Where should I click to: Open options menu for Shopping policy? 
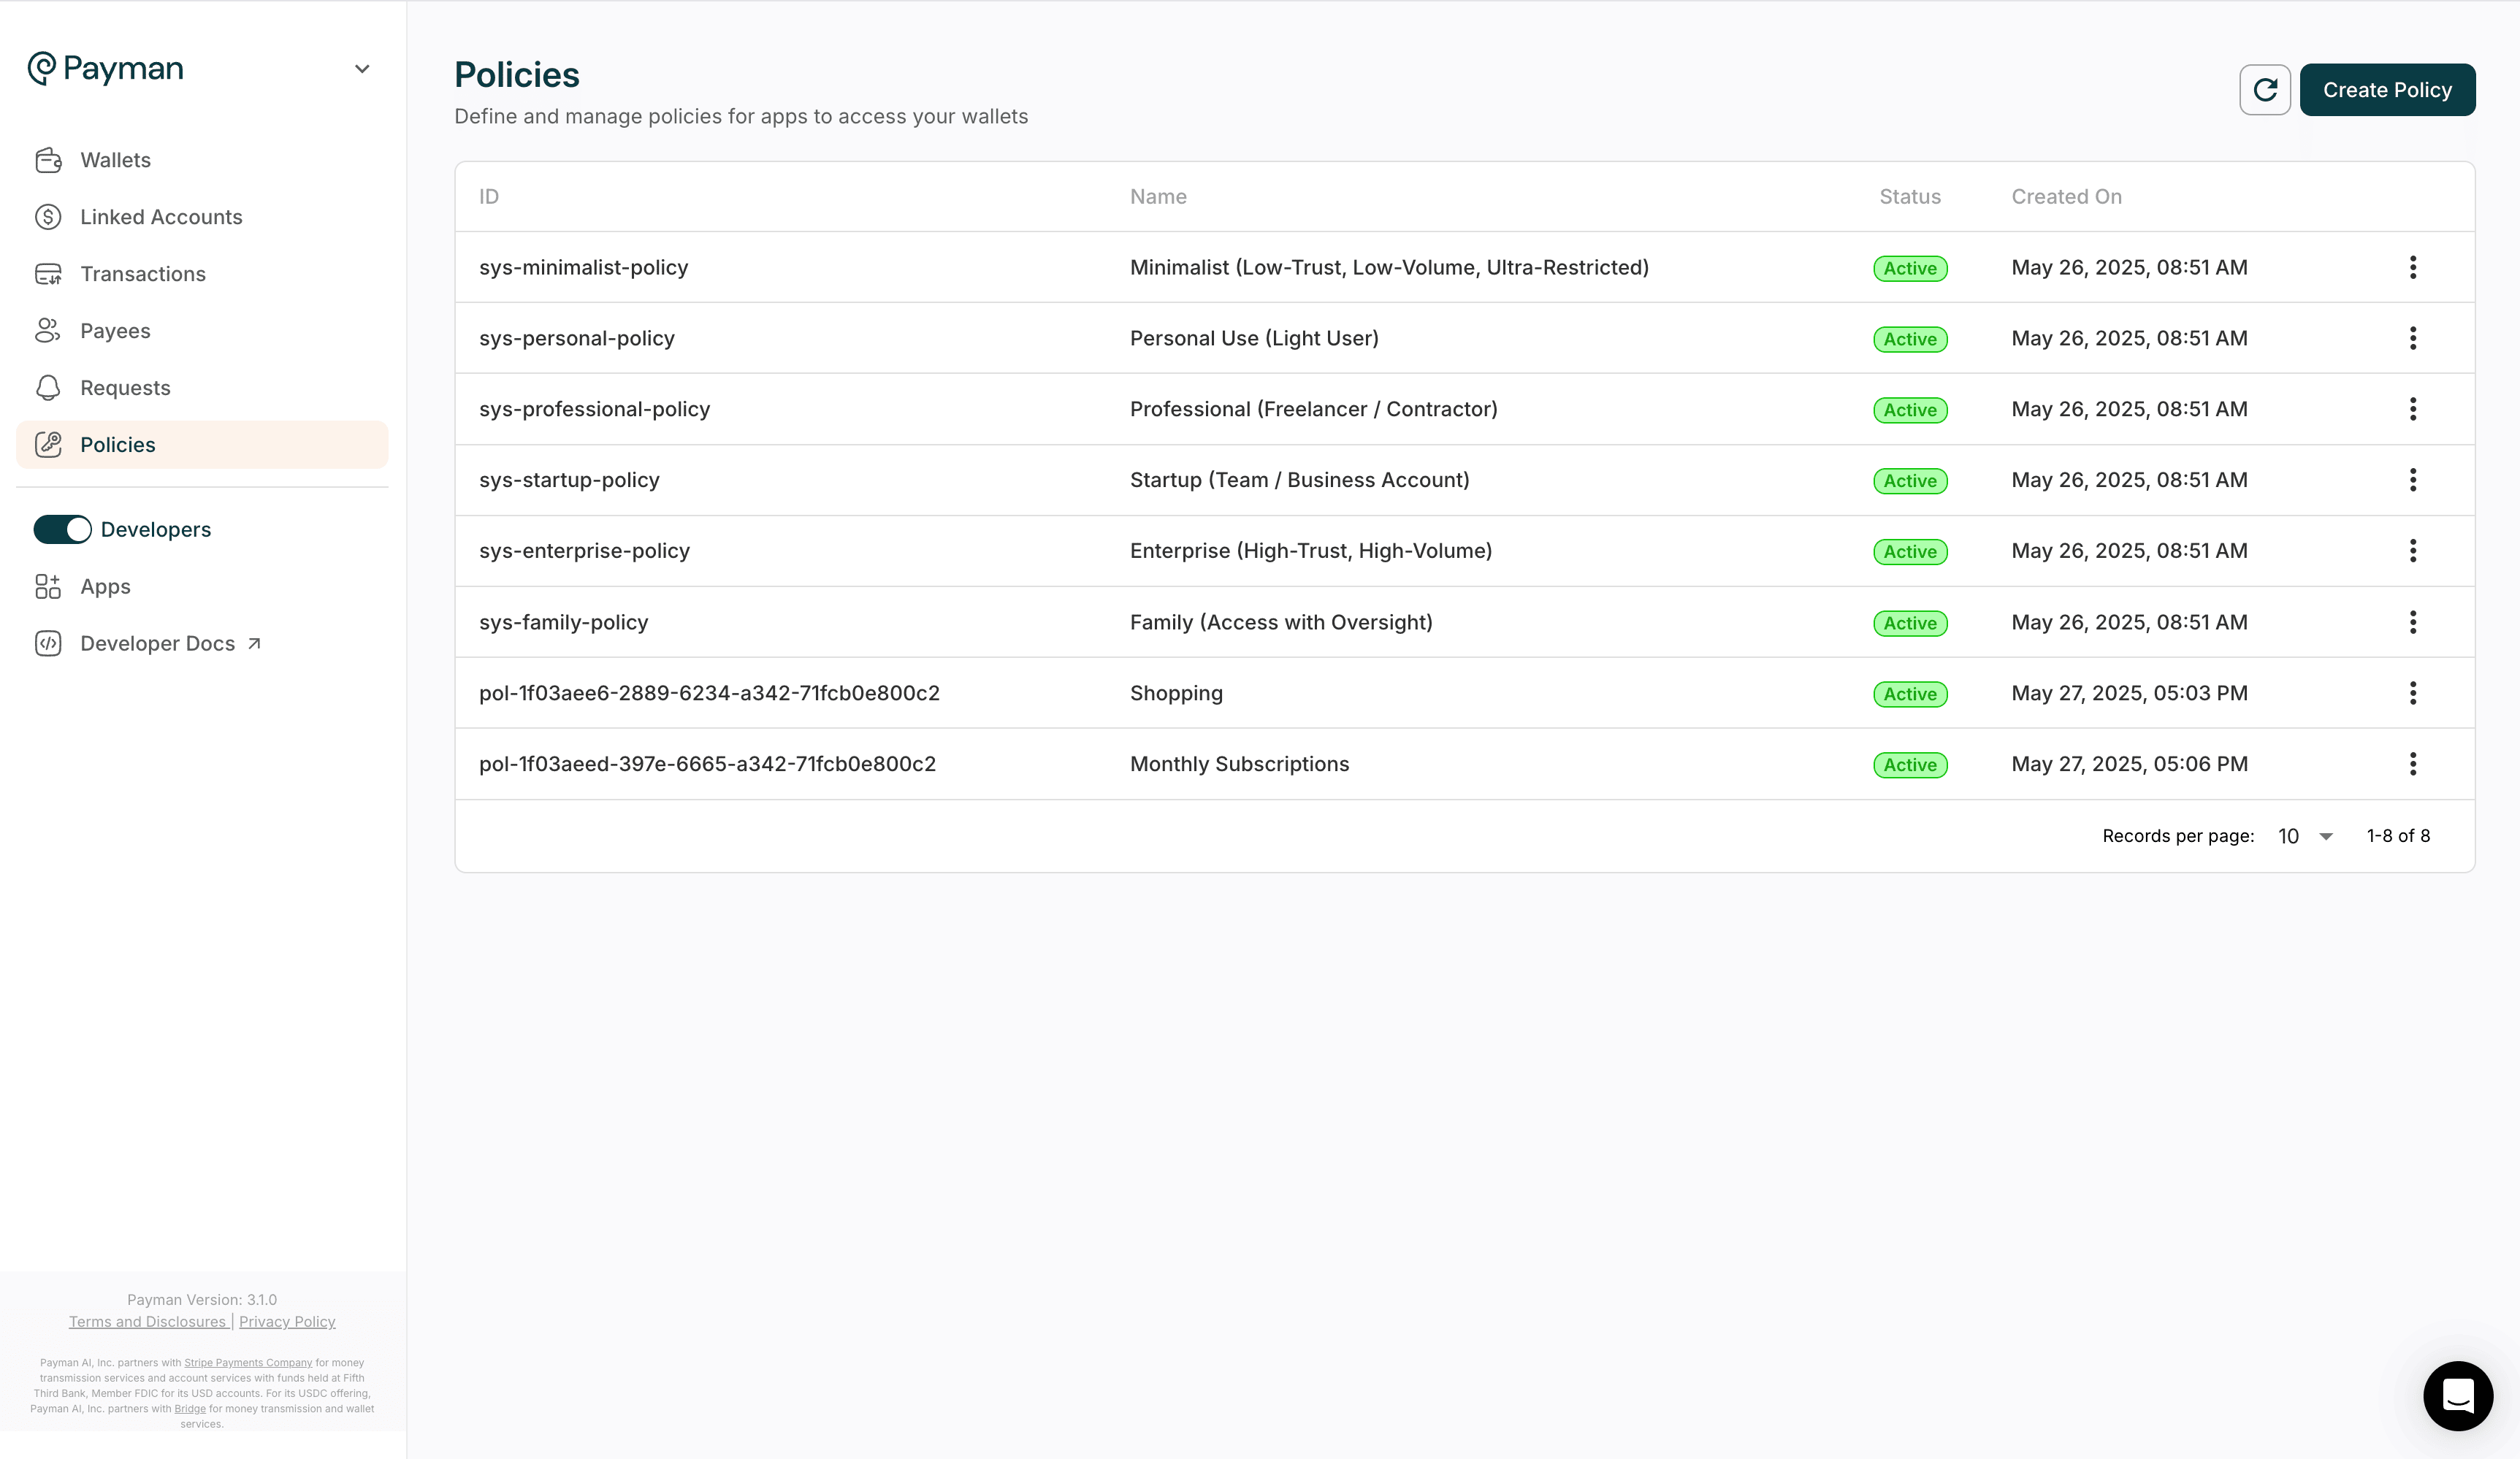[2412, 693]
